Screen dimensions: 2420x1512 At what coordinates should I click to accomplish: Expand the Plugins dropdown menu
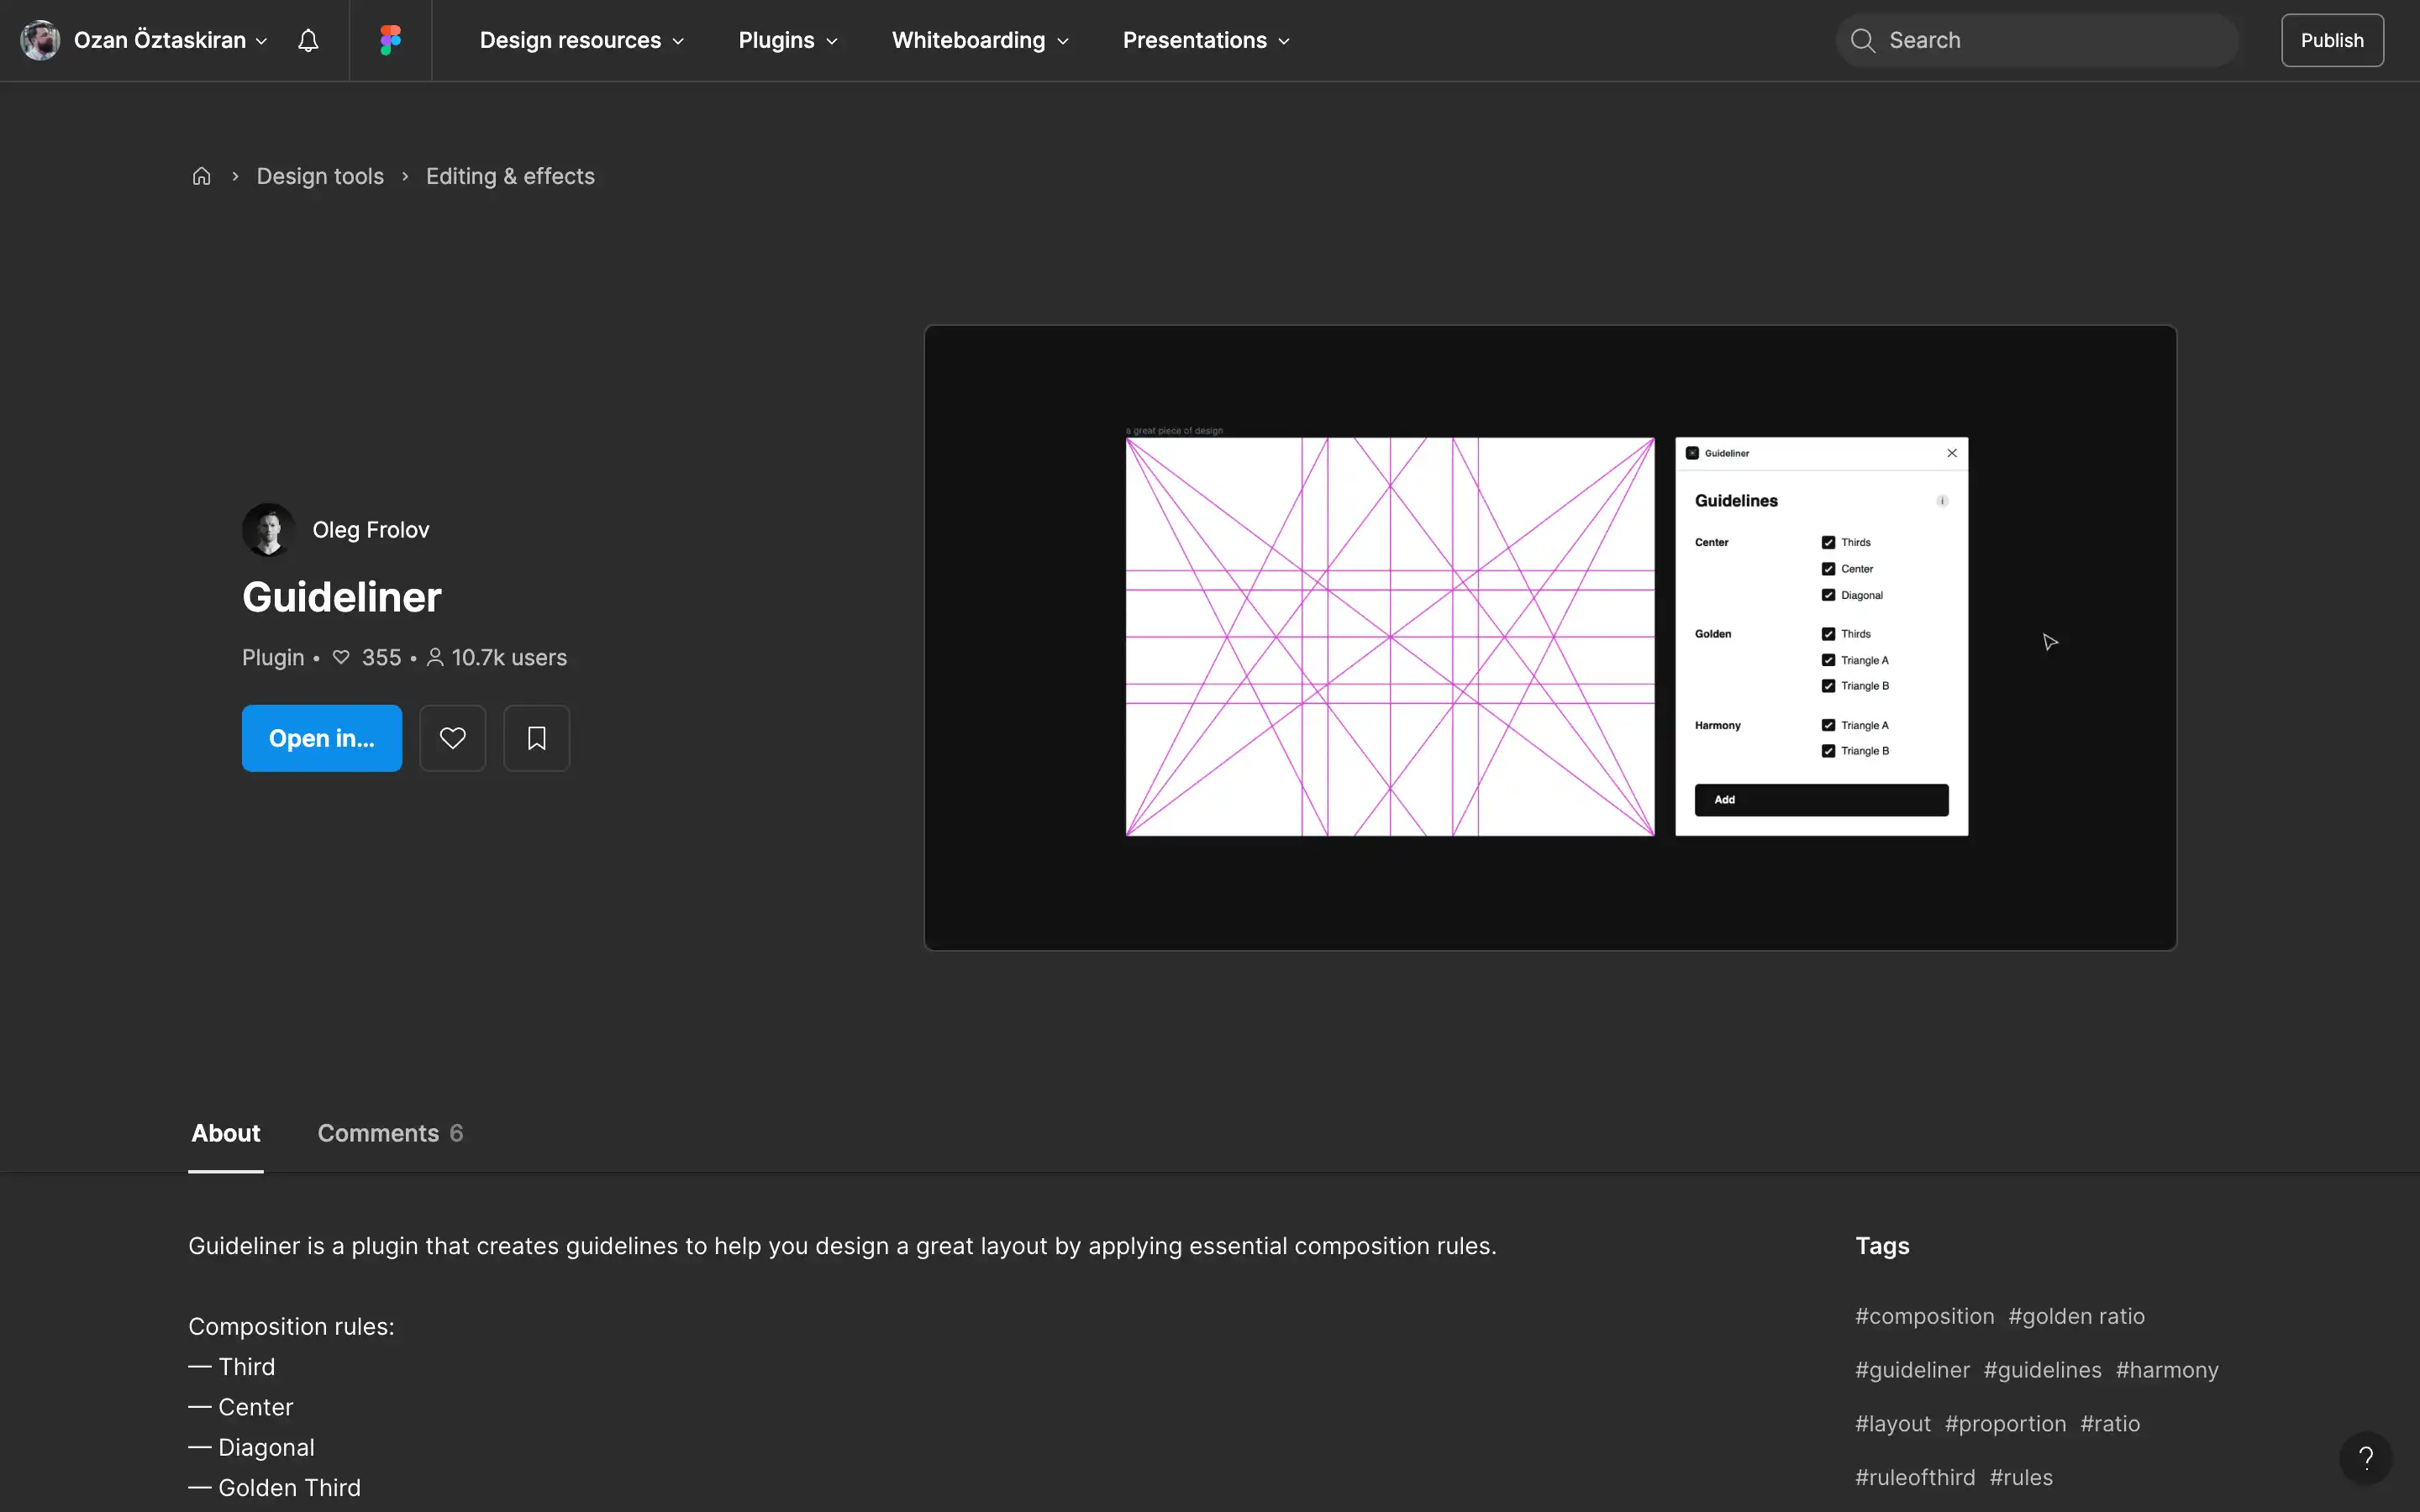pos(788,40)
